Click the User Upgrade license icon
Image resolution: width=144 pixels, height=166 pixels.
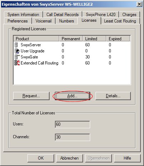[17, 51]
